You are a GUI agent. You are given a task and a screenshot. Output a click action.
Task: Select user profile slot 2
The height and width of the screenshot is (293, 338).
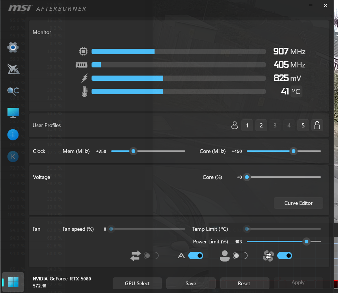[x=261, y=126]
